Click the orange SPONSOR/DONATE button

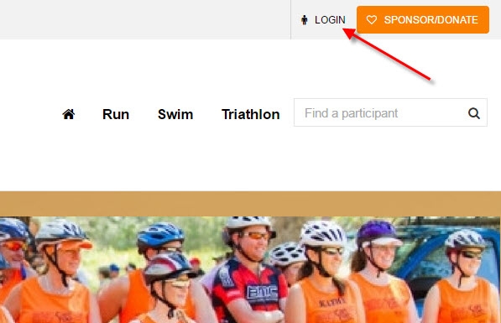[x=423, y=19]
